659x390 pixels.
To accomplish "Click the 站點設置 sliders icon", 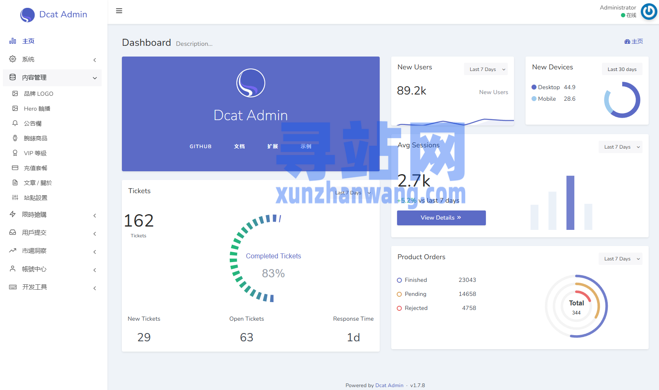I will (x=15, y=198).
